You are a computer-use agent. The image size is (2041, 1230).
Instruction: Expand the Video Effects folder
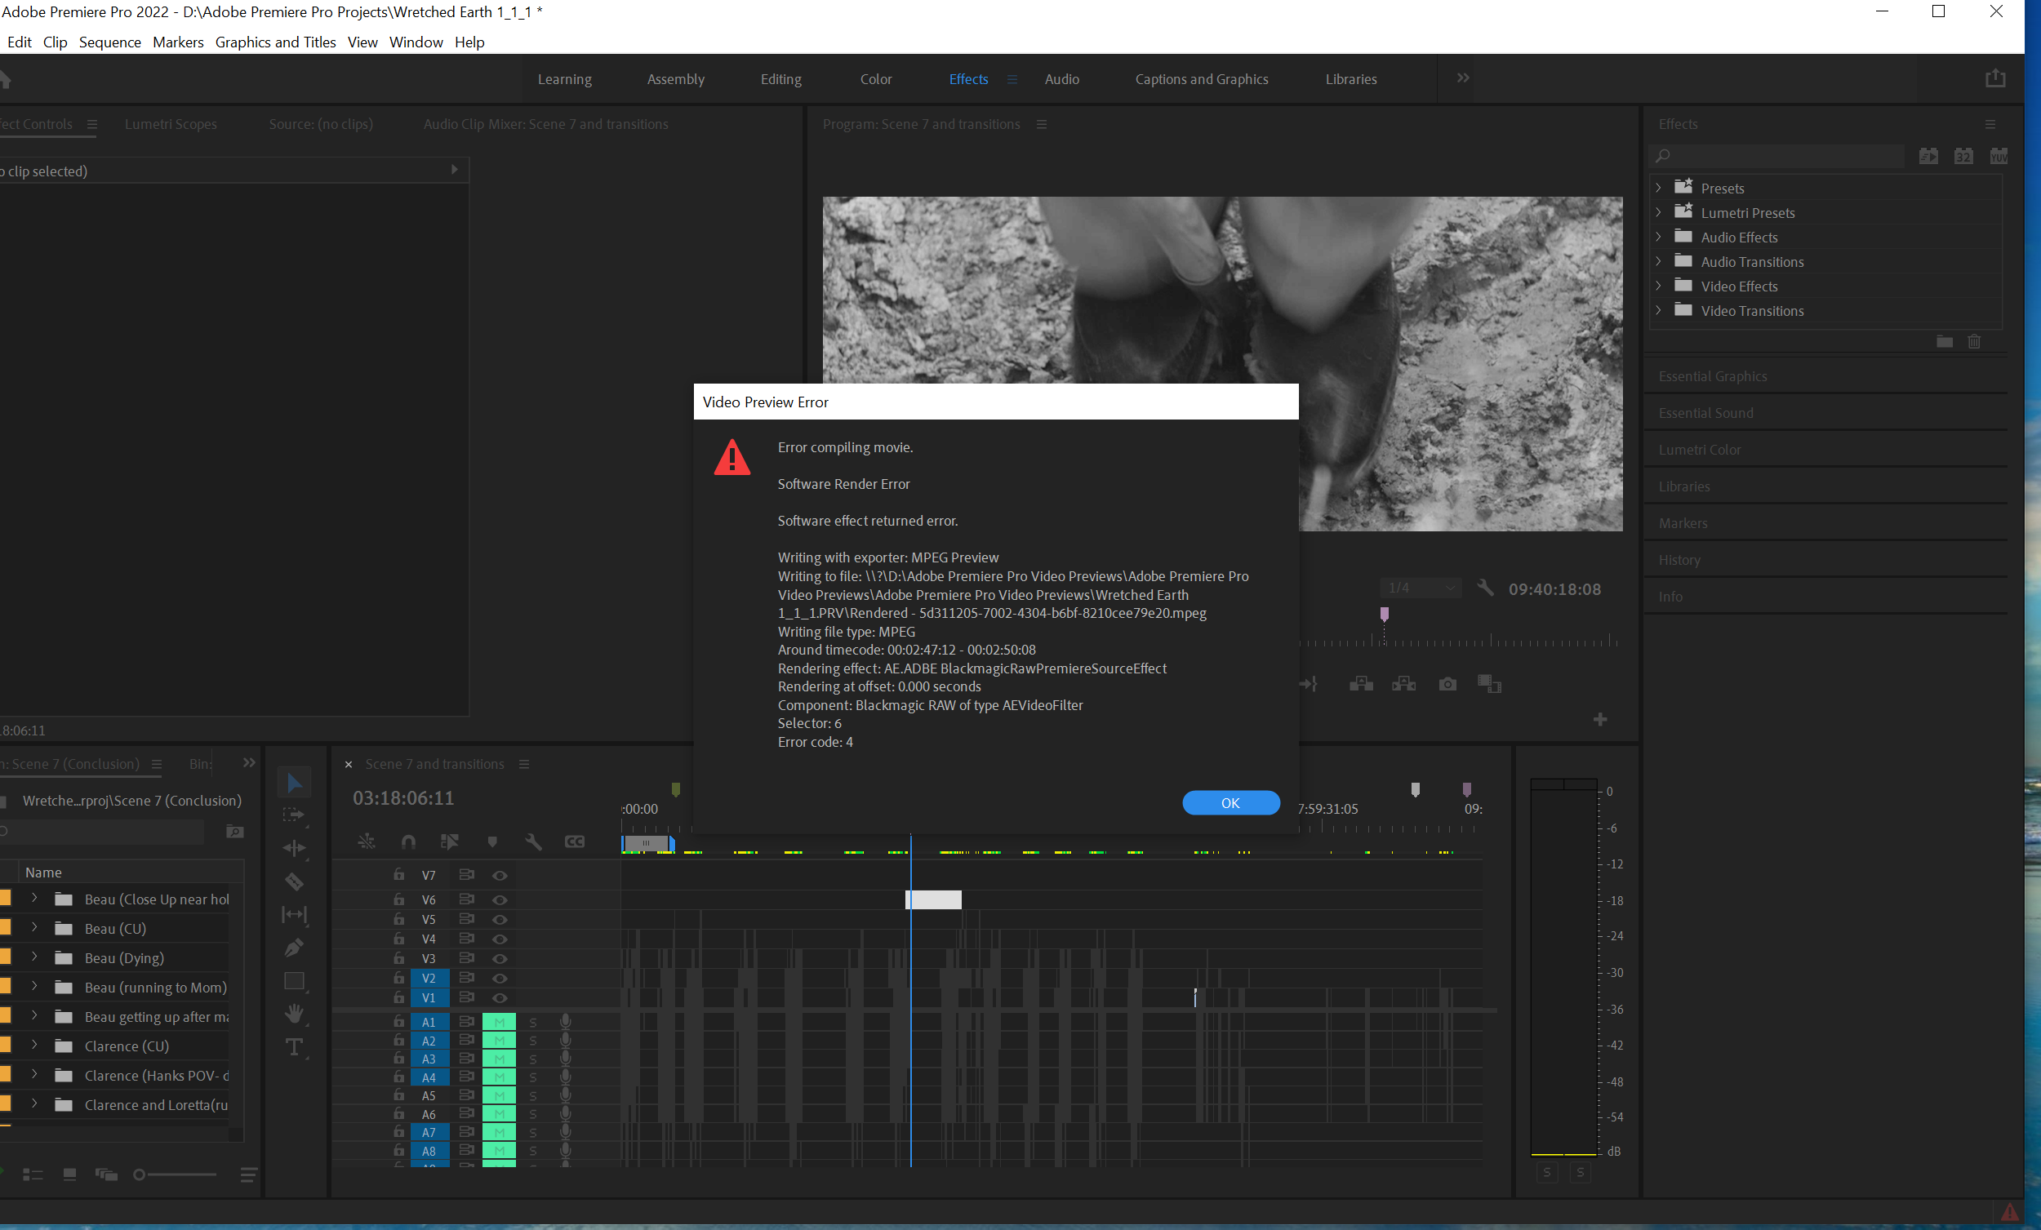tap(1661, 286)
